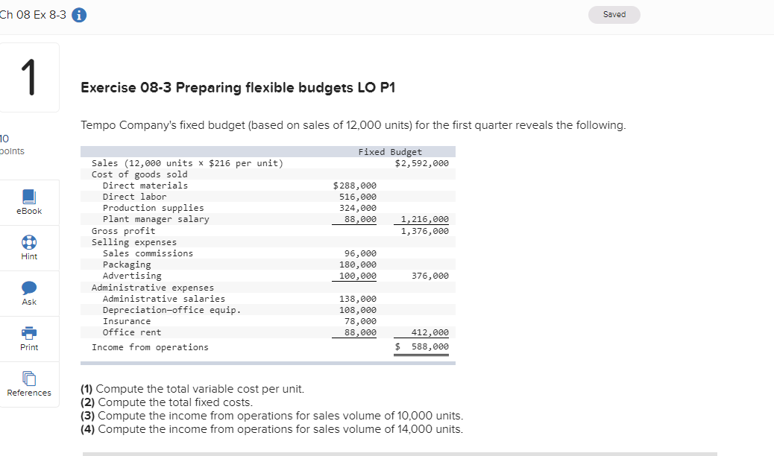Viewport: 774px width, 456px height.
Task: Click the Plant manager salary label
Action: click(x=156, y=219)
